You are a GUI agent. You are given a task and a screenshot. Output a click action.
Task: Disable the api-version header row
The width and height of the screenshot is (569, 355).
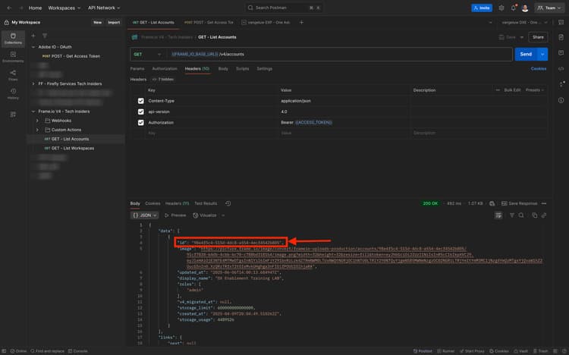tap(140, 112)
